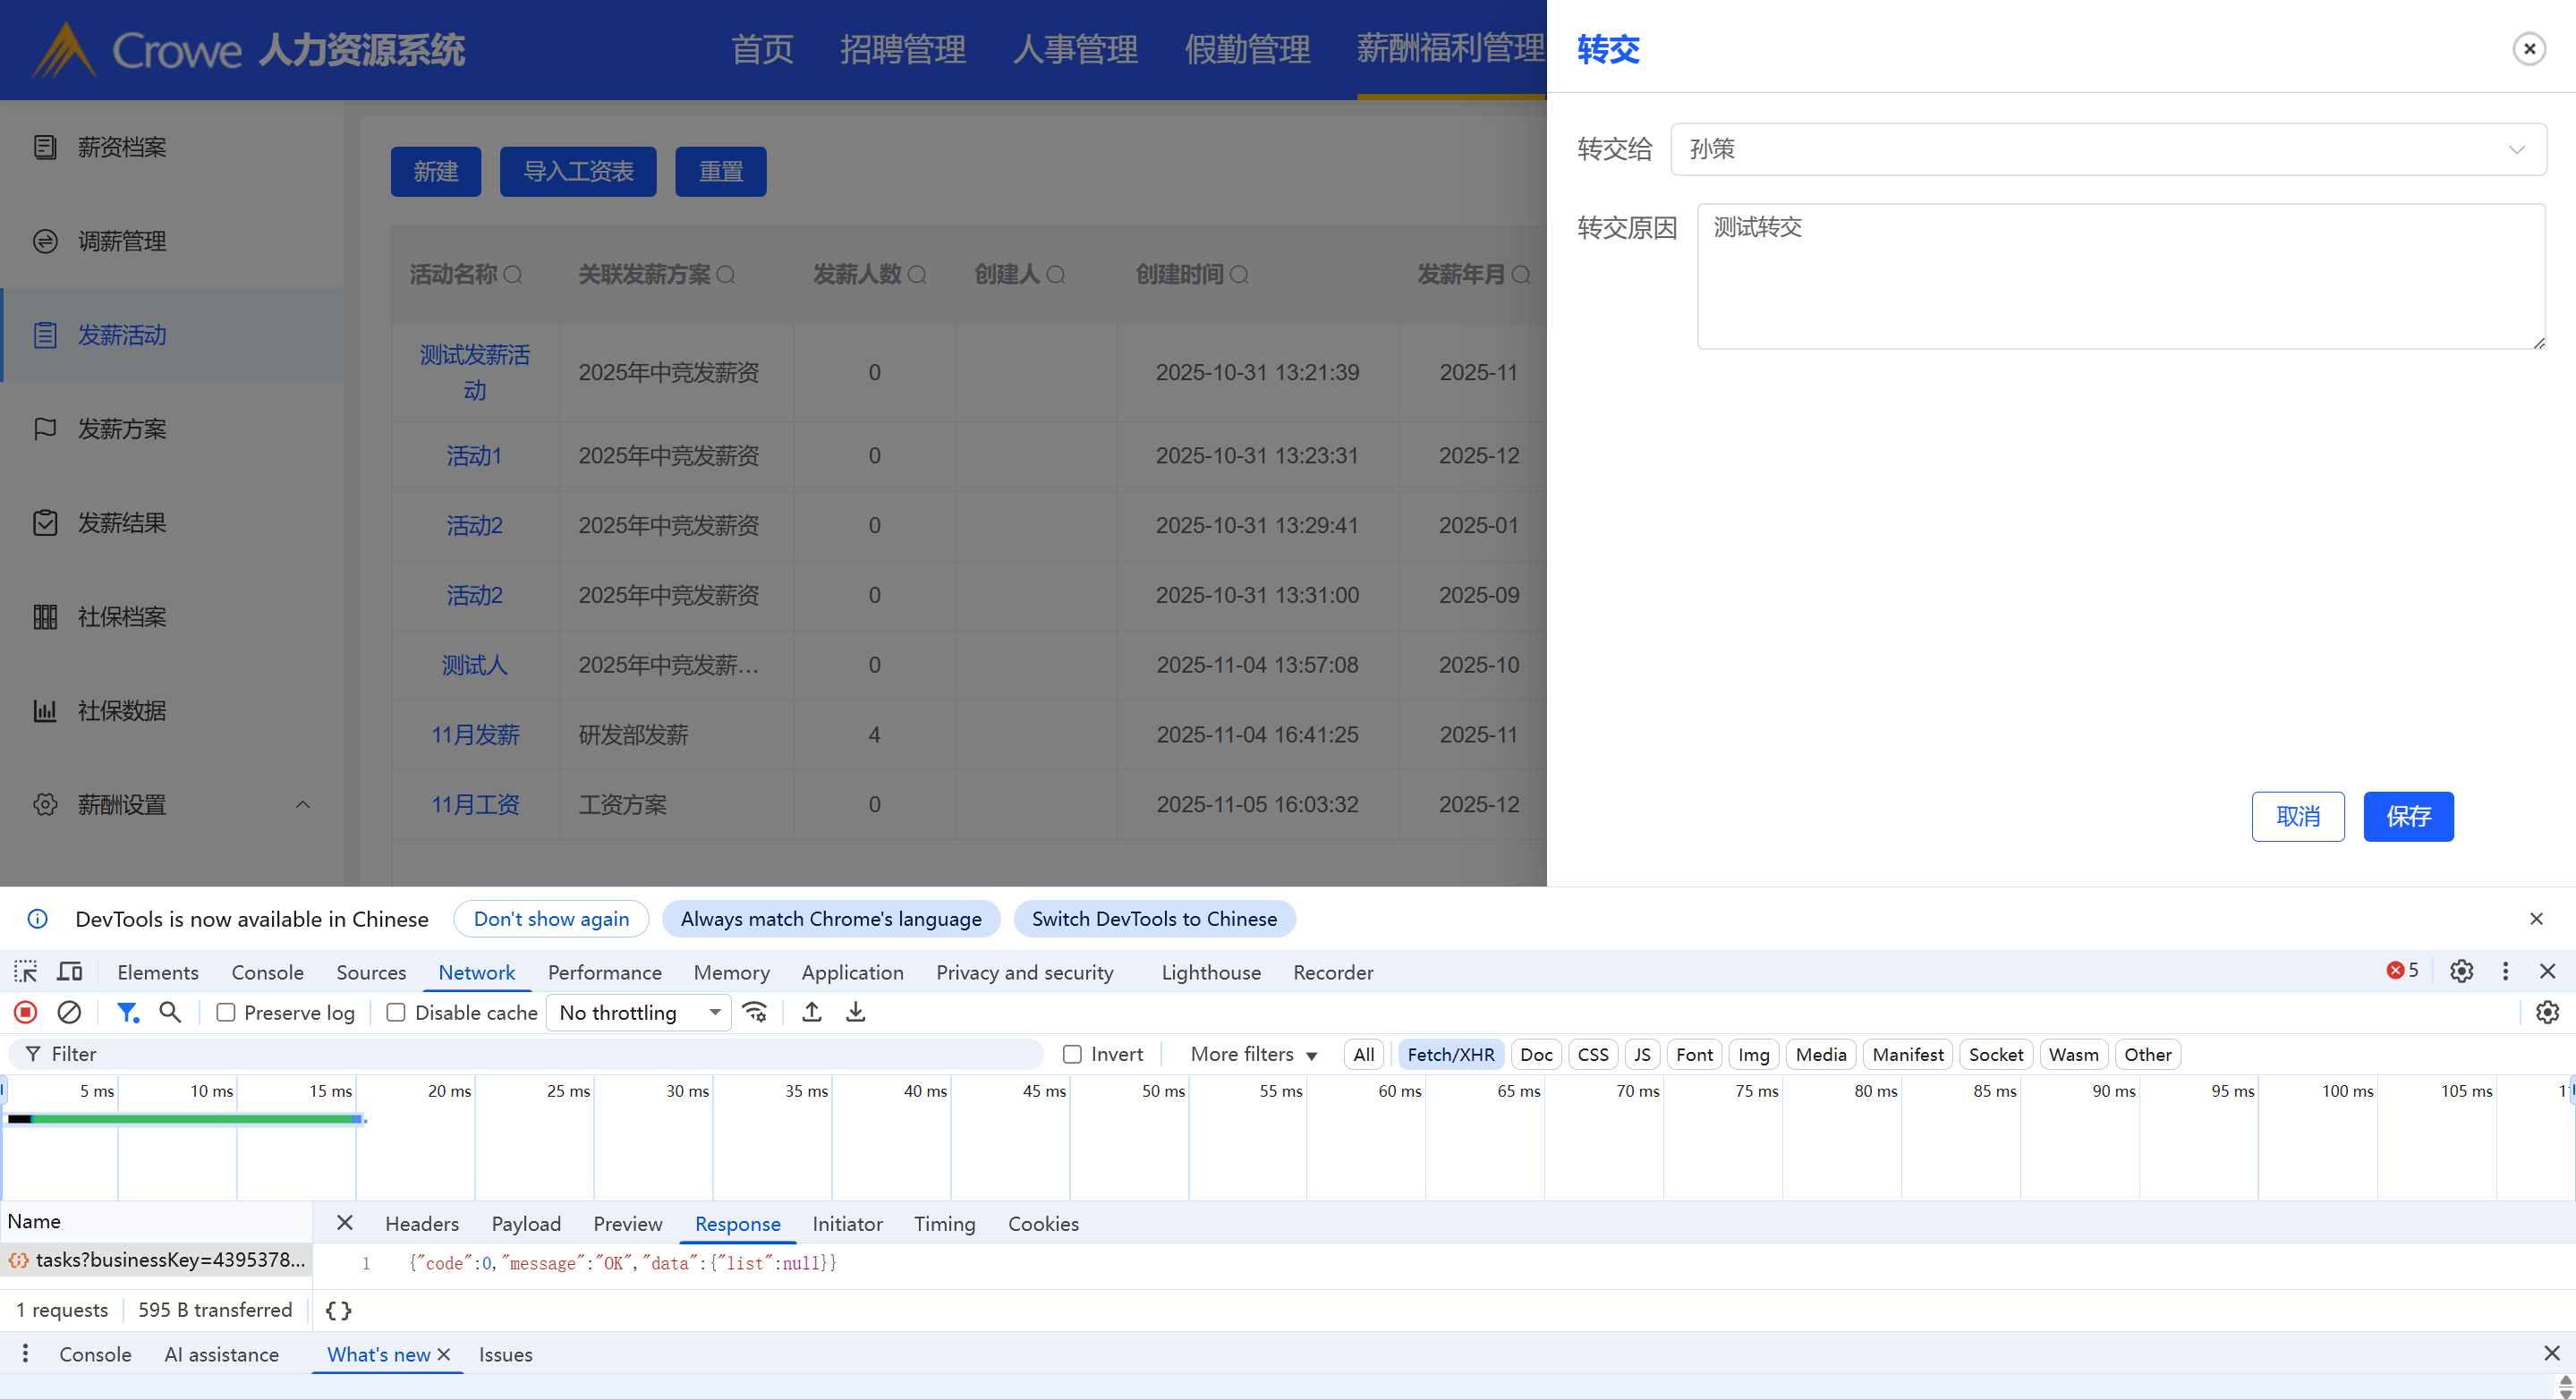Open the network conditions wifi icon
The width and height of the screenshot is (2576, 1400).
(x=755, y=1012)
